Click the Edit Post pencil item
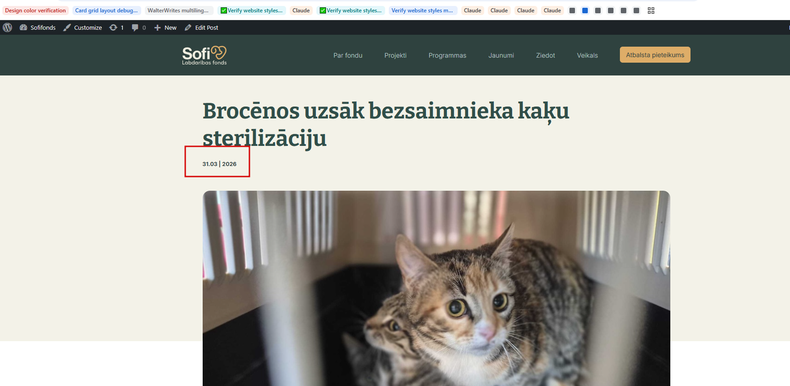 [x=201, y=27]
